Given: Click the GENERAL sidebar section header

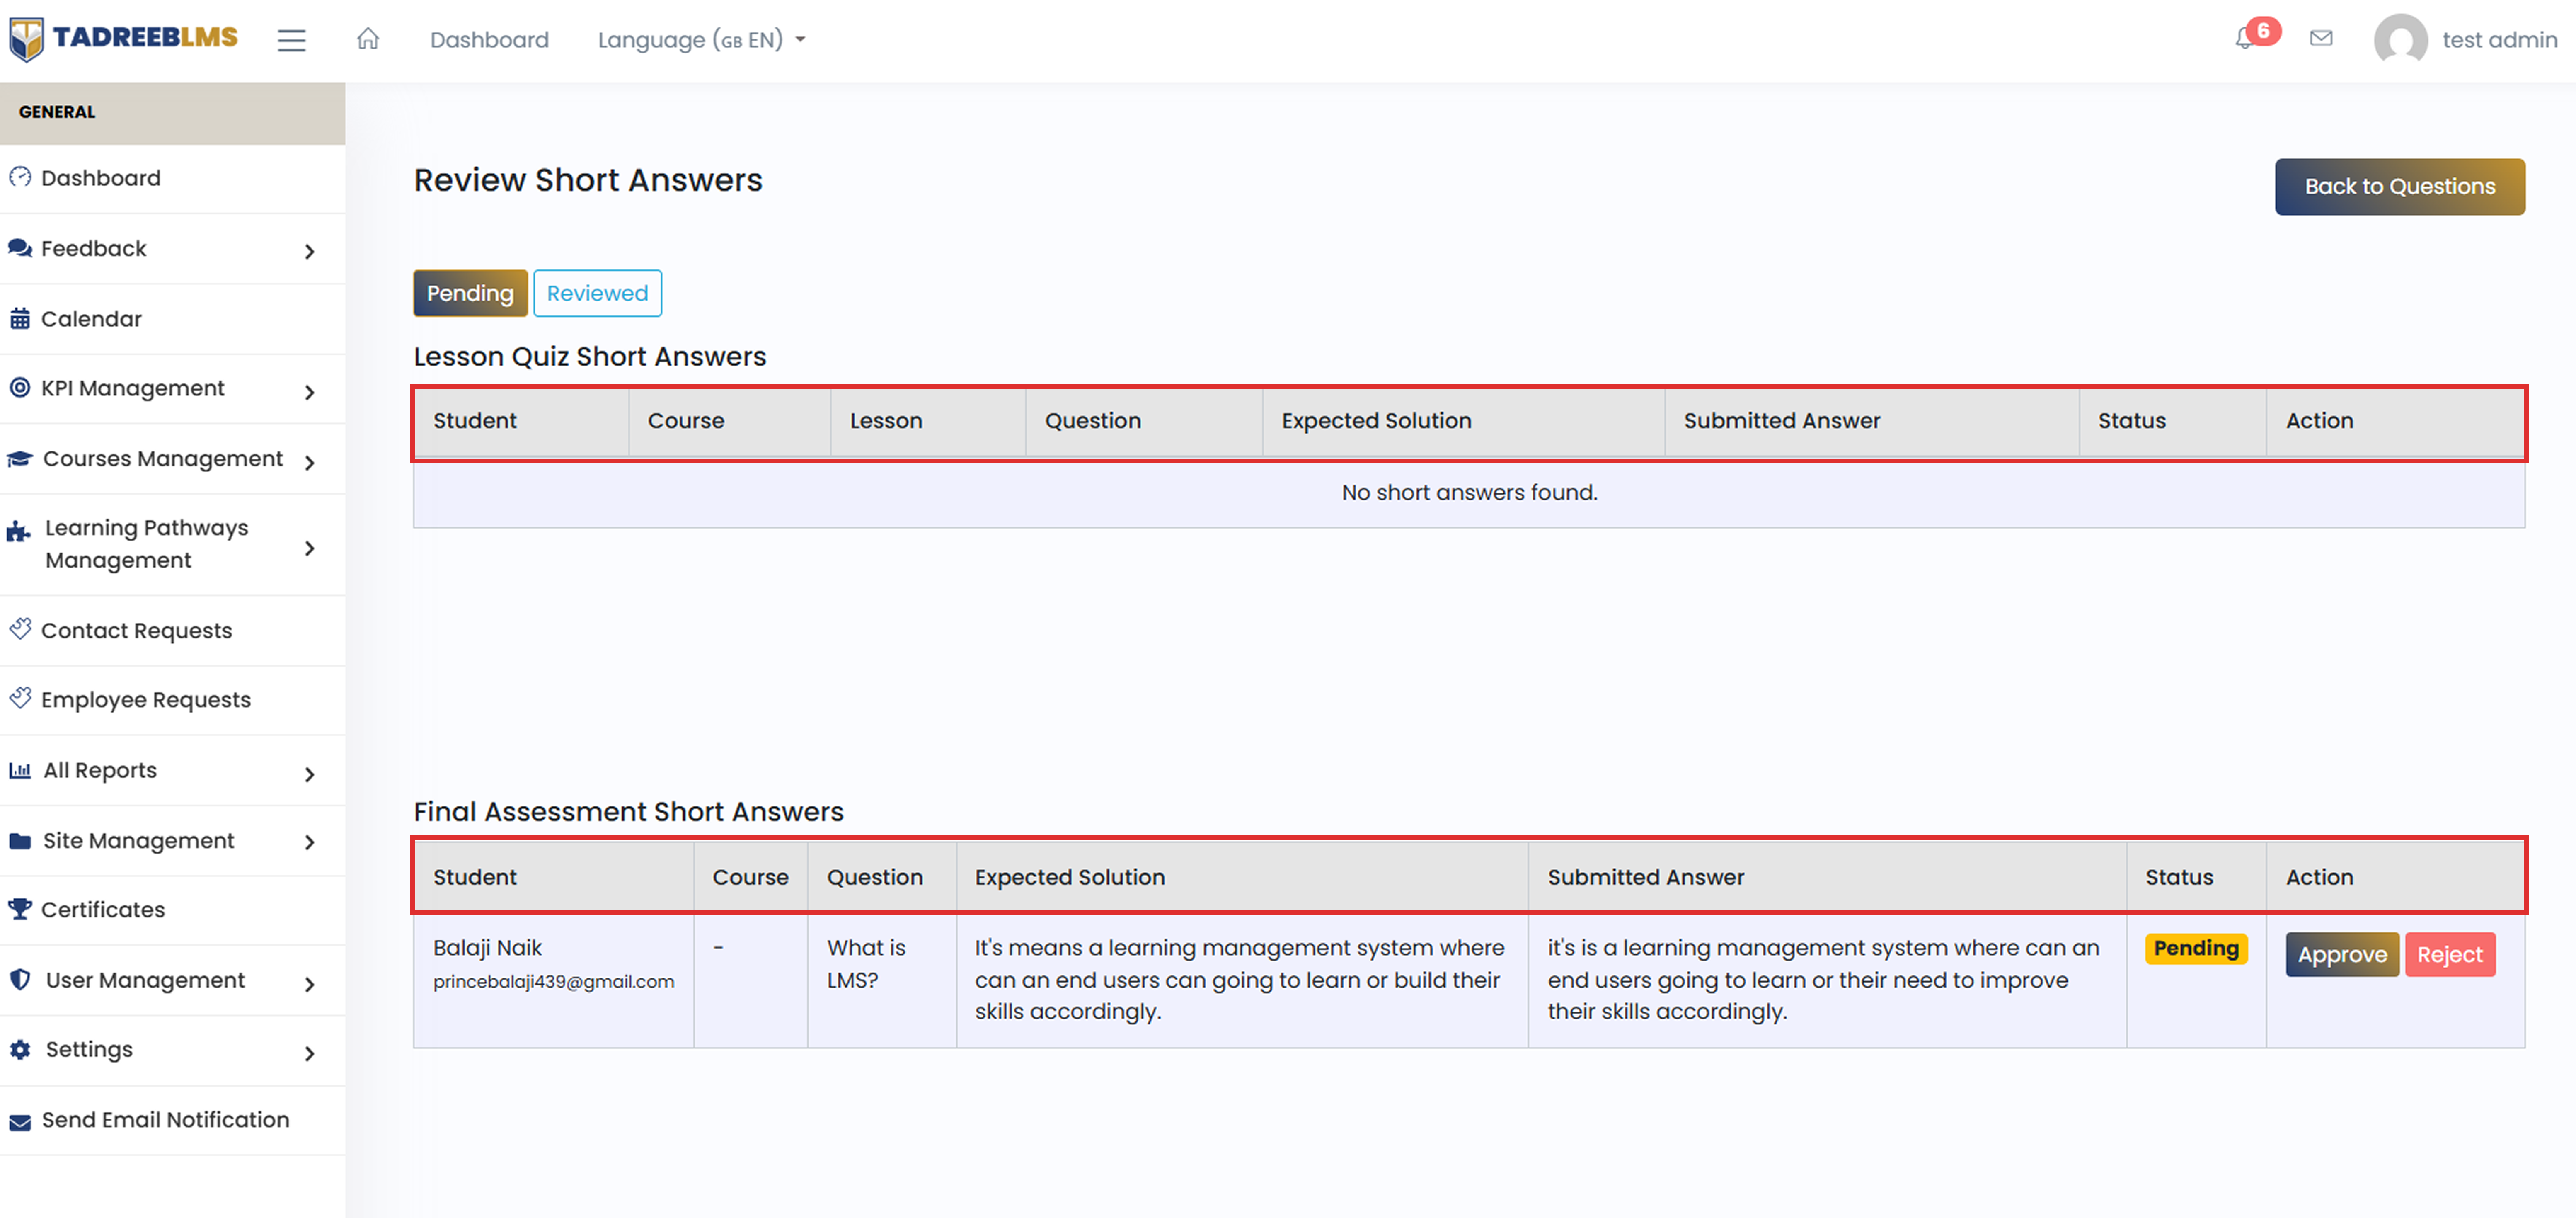Looking at the screenshot, I should click(172, 113).
